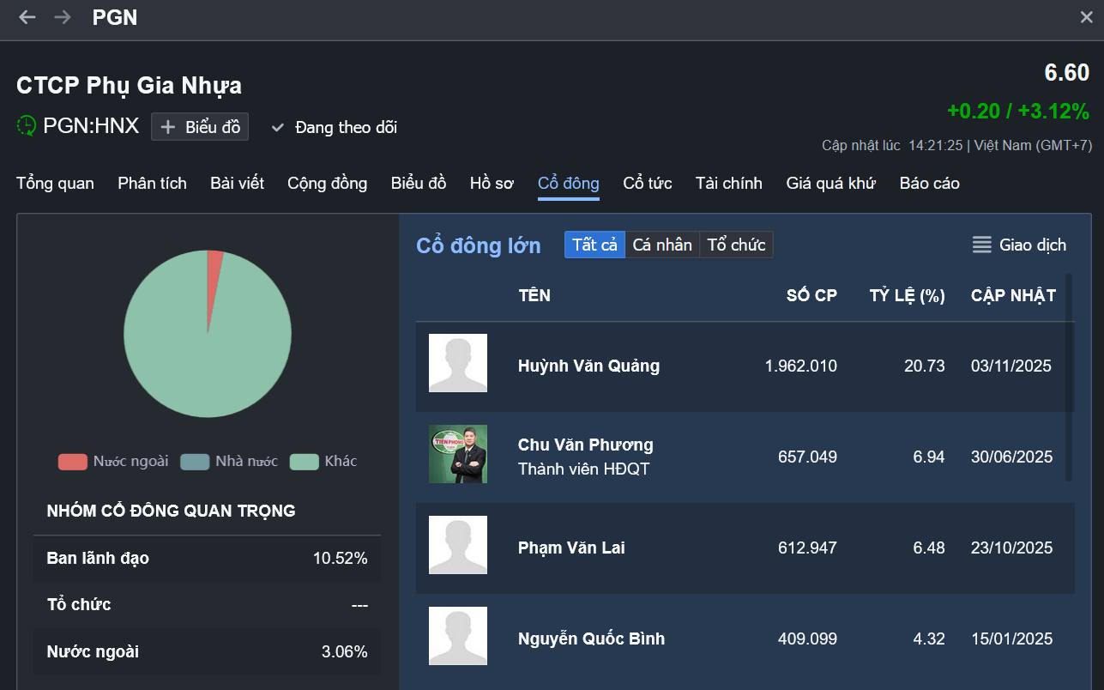This screenshot has height=690, width=1104.
Task: Click the TỶ LỆ (%) column header
Action: [x=907, y=295]
